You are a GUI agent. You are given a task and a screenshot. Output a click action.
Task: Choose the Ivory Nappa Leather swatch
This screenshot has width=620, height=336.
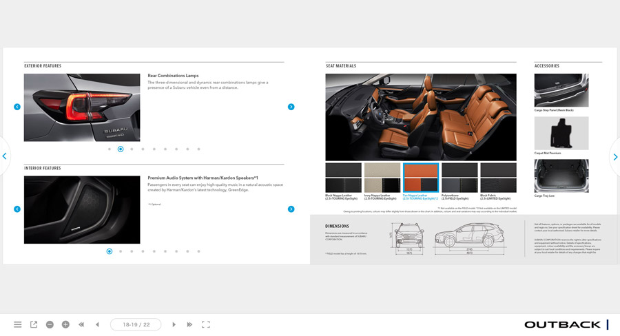[382, 178]
